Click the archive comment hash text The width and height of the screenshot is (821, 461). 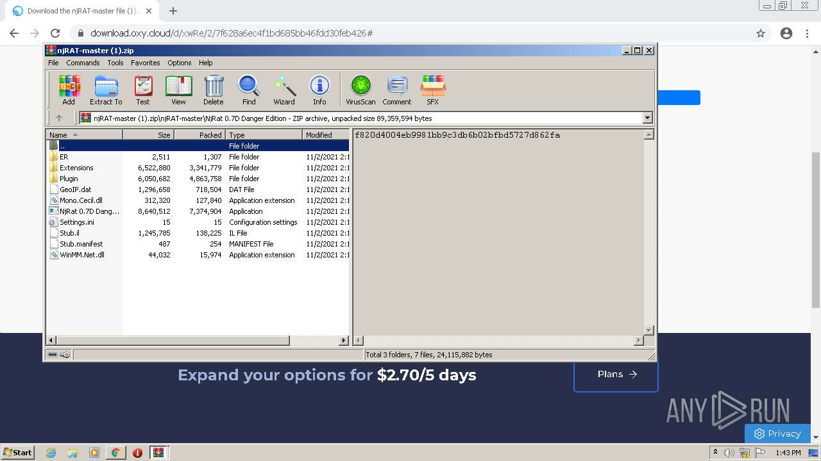[457, 135]
